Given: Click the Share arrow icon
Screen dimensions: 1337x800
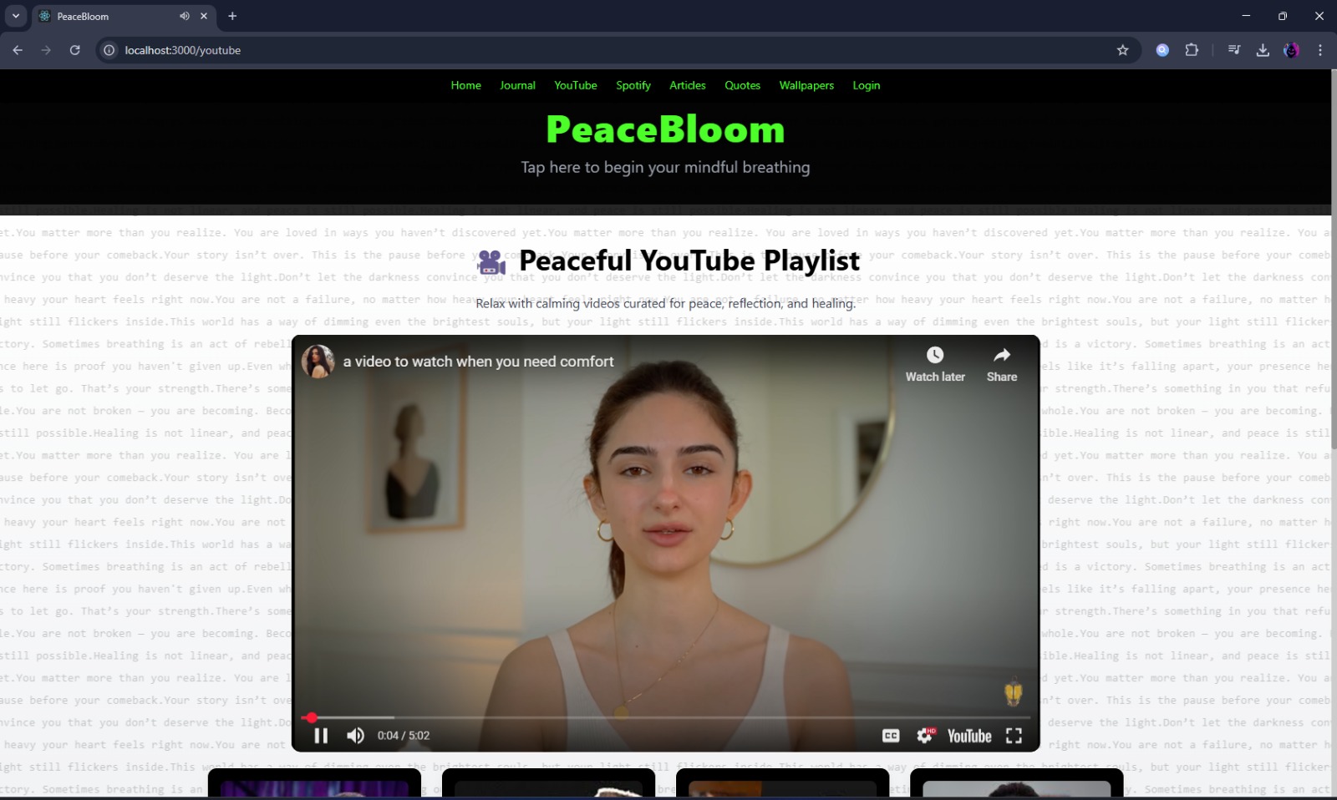Looking at the screenshot, I should pos(1002,356).
